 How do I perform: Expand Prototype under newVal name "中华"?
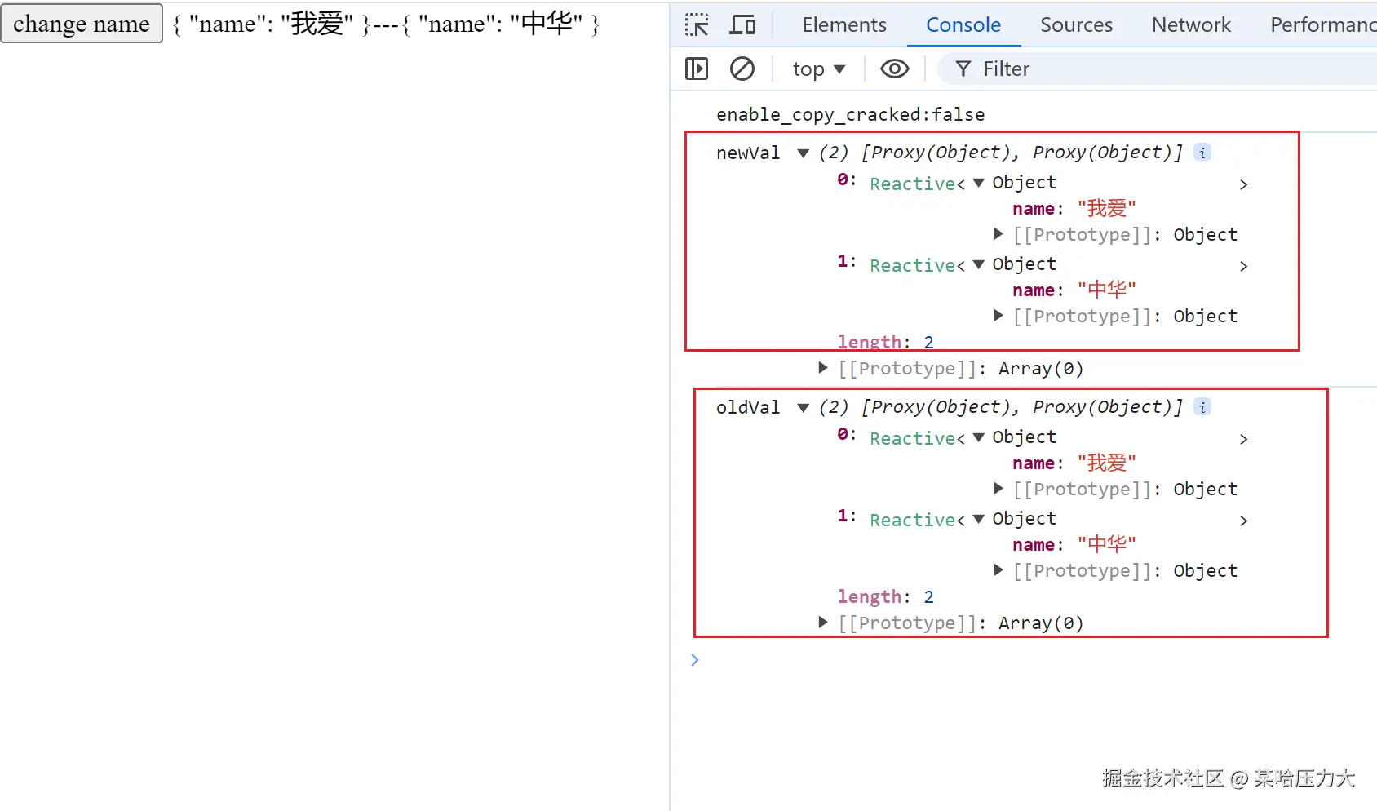(x=998, y=316)
